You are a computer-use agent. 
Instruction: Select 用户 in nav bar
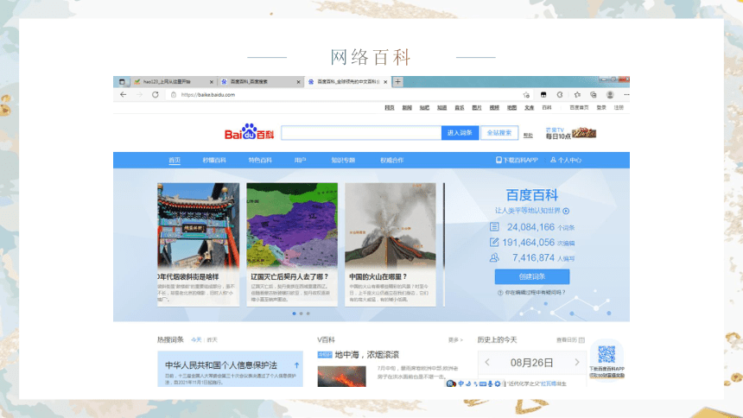click(x=300, y=160)
